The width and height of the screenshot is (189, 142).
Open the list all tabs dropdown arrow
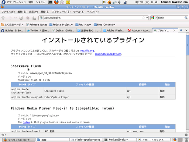[x=186, y=30]
